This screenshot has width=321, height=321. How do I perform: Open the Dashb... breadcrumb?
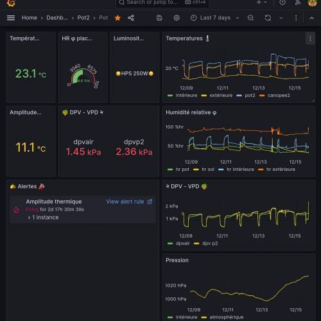point(57,18)
